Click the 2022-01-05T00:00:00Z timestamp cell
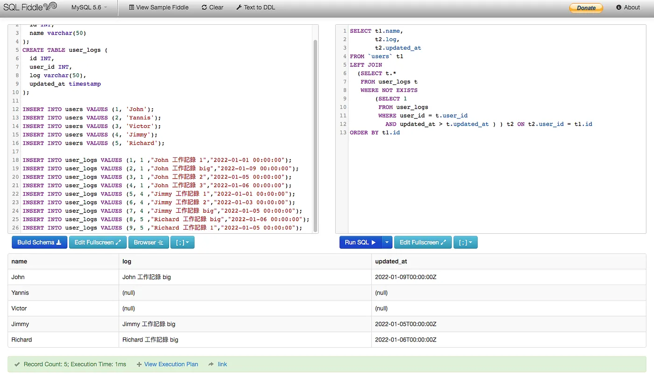 click(x=509, y=324)
